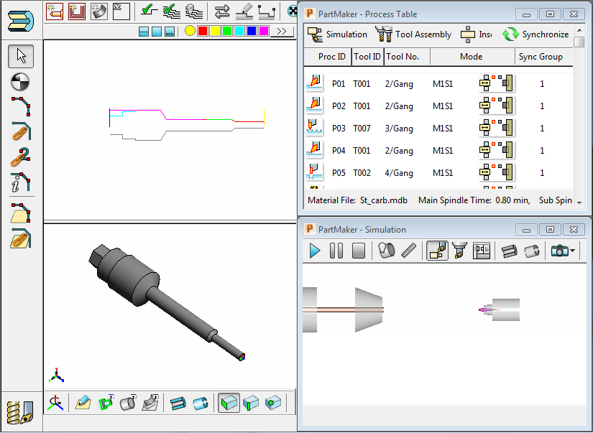Click the coordinate axes icon in bottom toolbar
The image size is (593, 433).
[55, 403]
